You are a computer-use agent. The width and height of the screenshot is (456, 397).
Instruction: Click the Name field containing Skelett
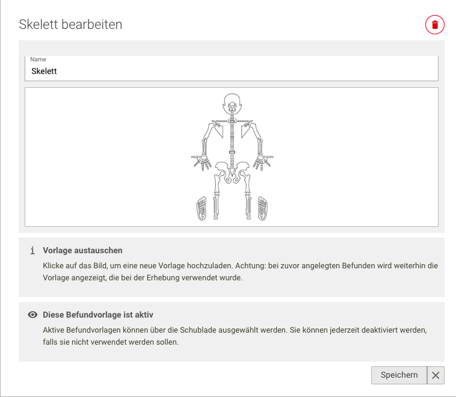(232, 69)
